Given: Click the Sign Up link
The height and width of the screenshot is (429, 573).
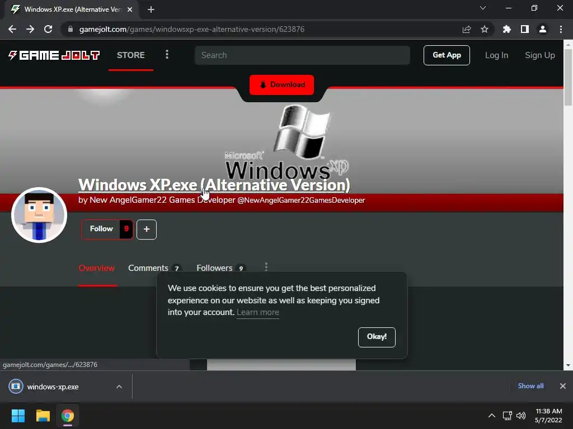Looking at the screenshot, I should [540, 55].
